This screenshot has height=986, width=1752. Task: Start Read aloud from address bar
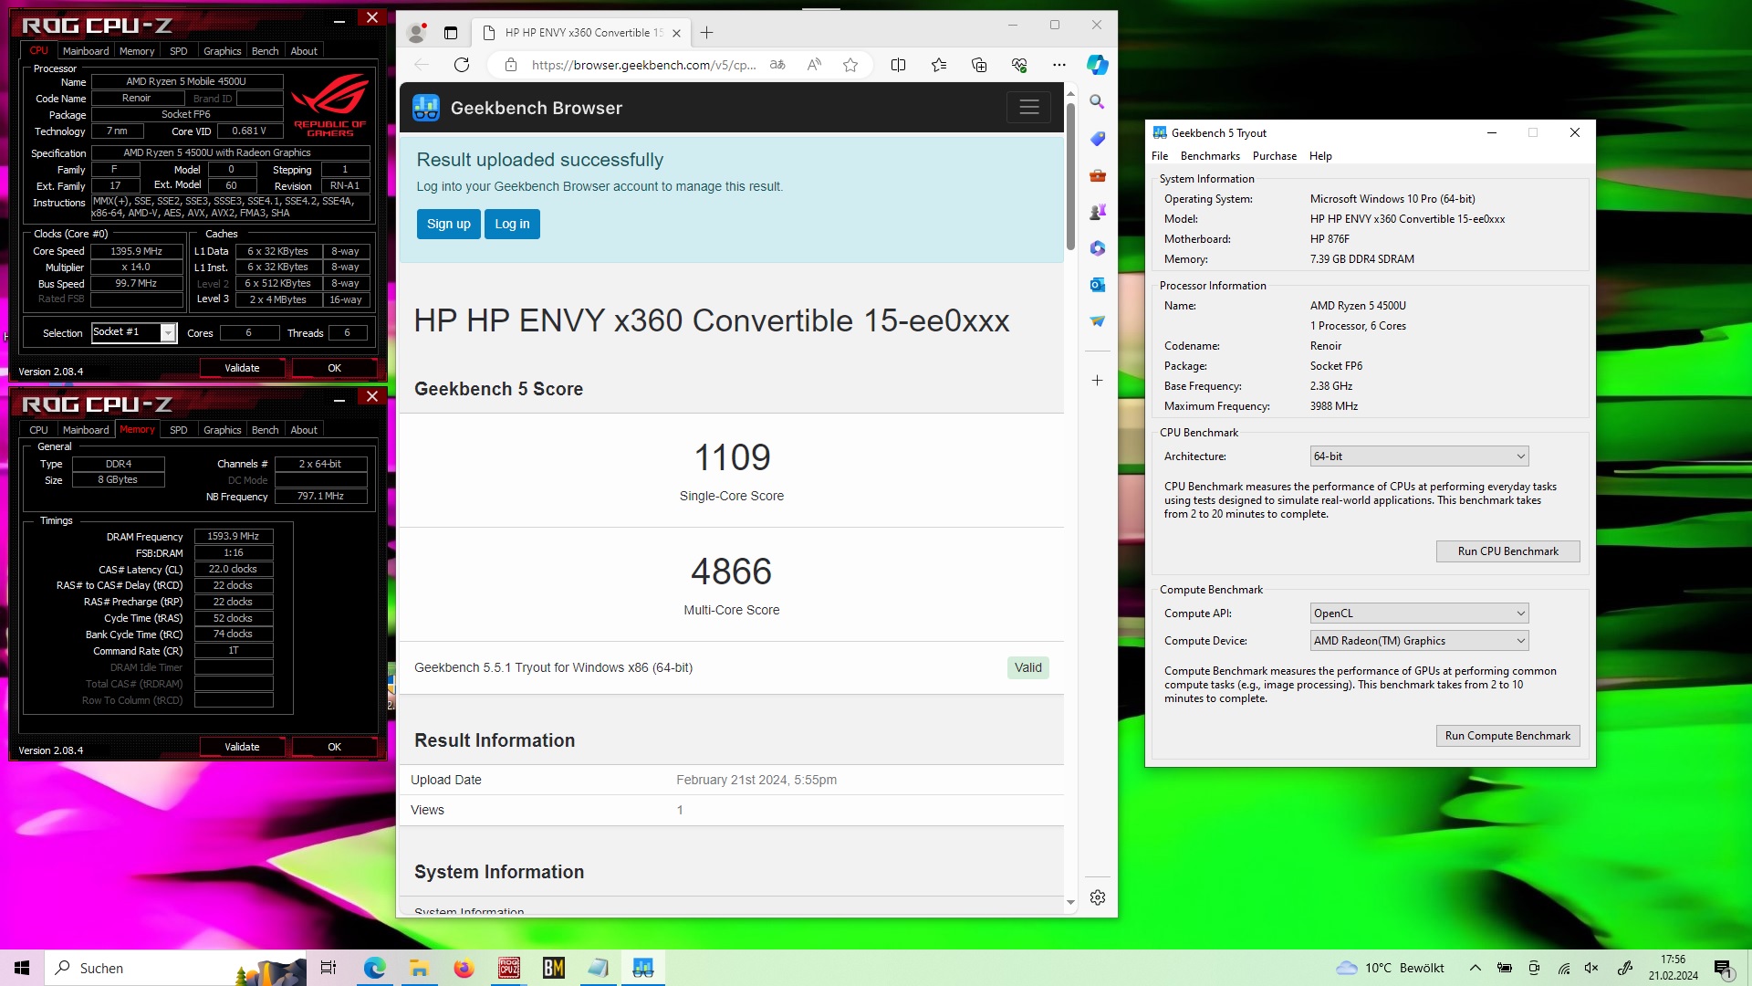(814, 65)
